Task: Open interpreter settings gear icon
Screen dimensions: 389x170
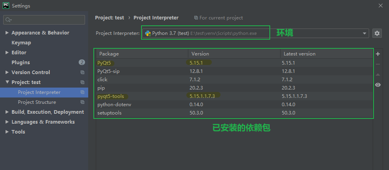Action: pos(377,33)
